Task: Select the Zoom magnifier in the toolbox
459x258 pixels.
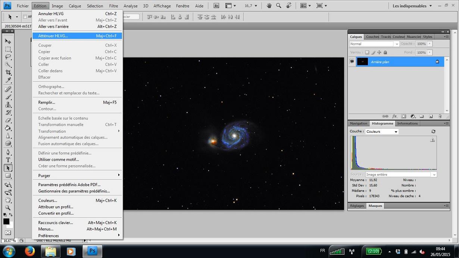Action: pos(8,208)
